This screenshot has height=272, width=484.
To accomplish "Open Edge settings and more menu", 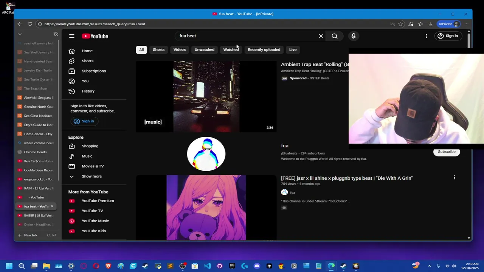I will (x=467, y=24).
